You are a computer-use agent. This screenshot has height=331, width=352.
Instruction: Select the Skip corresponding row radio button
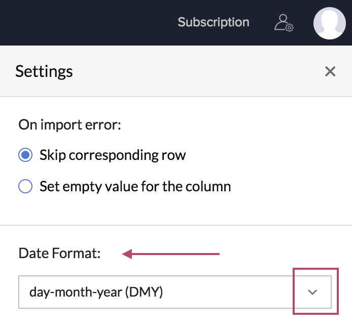25,155
